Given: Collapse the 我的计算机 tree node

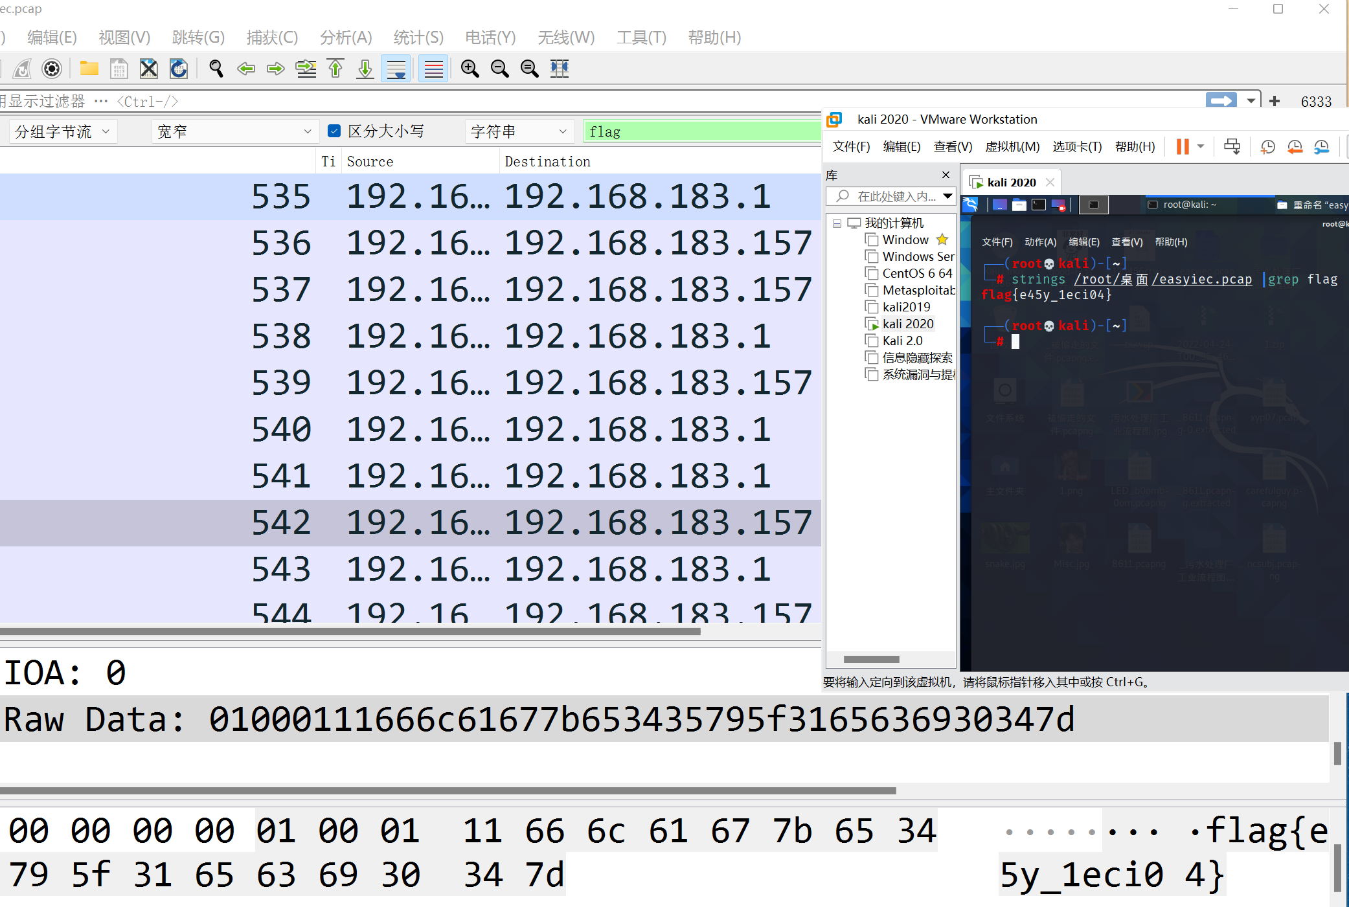Looking at the screenshot, I should (x=837, y=223).
